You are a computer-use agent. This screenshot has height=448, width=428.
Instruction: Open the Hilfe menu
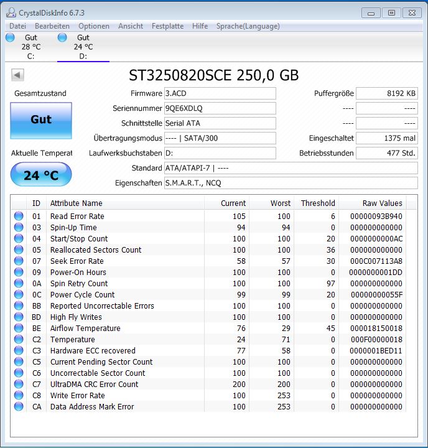[200, 26]
